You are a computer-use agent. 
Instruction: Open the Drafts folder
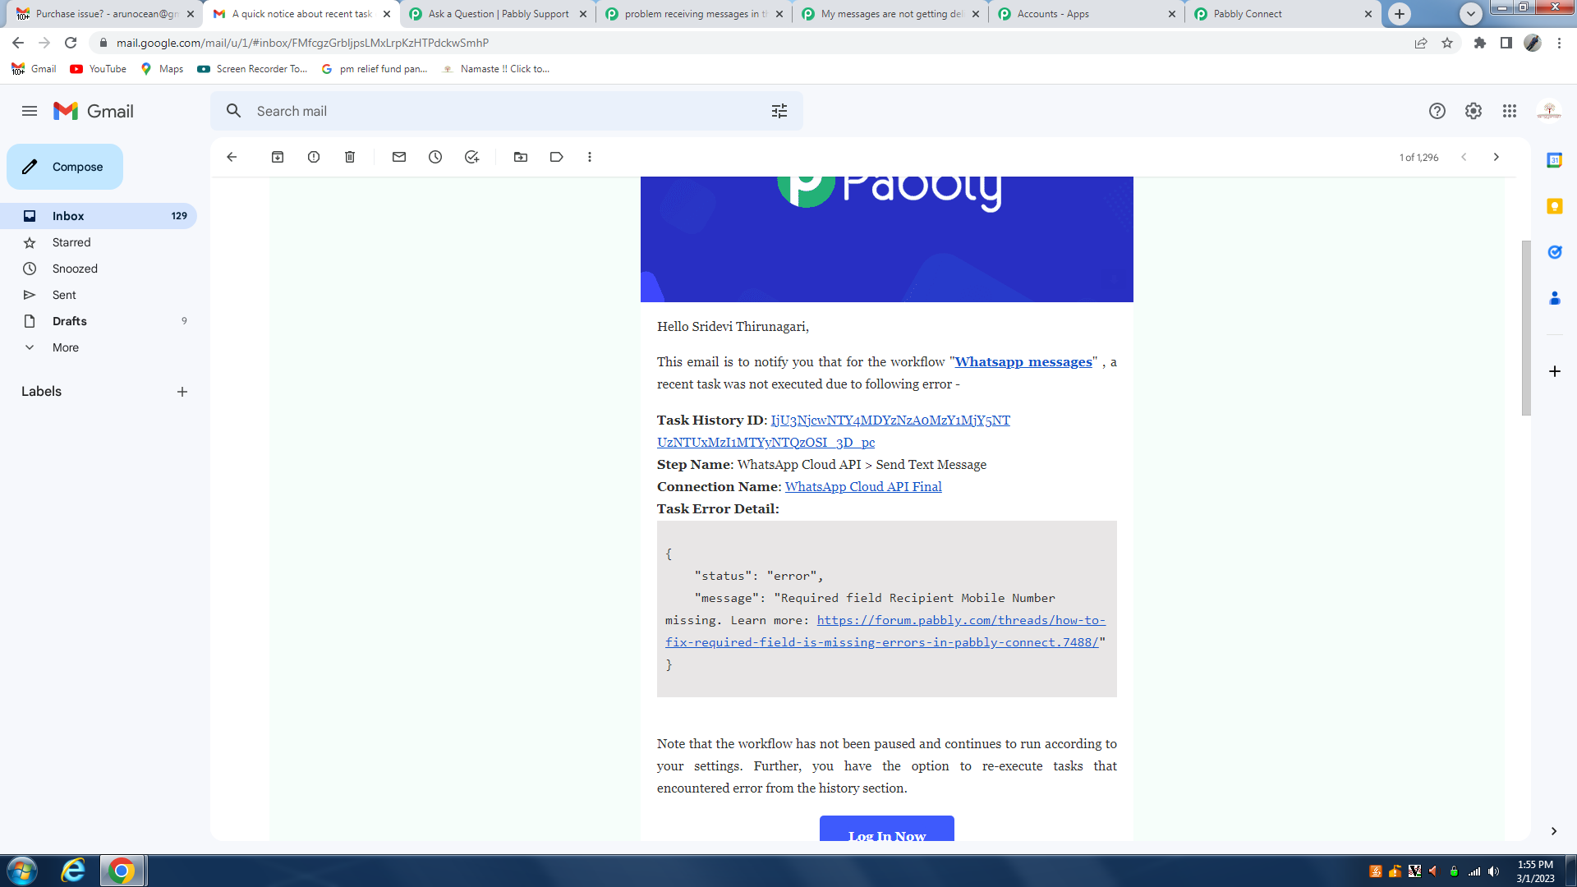99,321
